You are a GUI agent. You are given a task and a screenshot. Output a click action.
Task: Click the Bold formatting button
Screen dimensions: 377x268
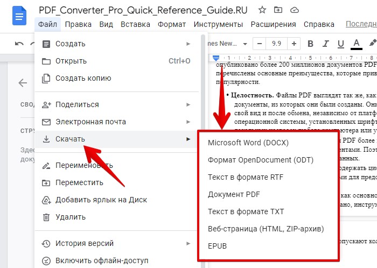[x=310, y=44]
